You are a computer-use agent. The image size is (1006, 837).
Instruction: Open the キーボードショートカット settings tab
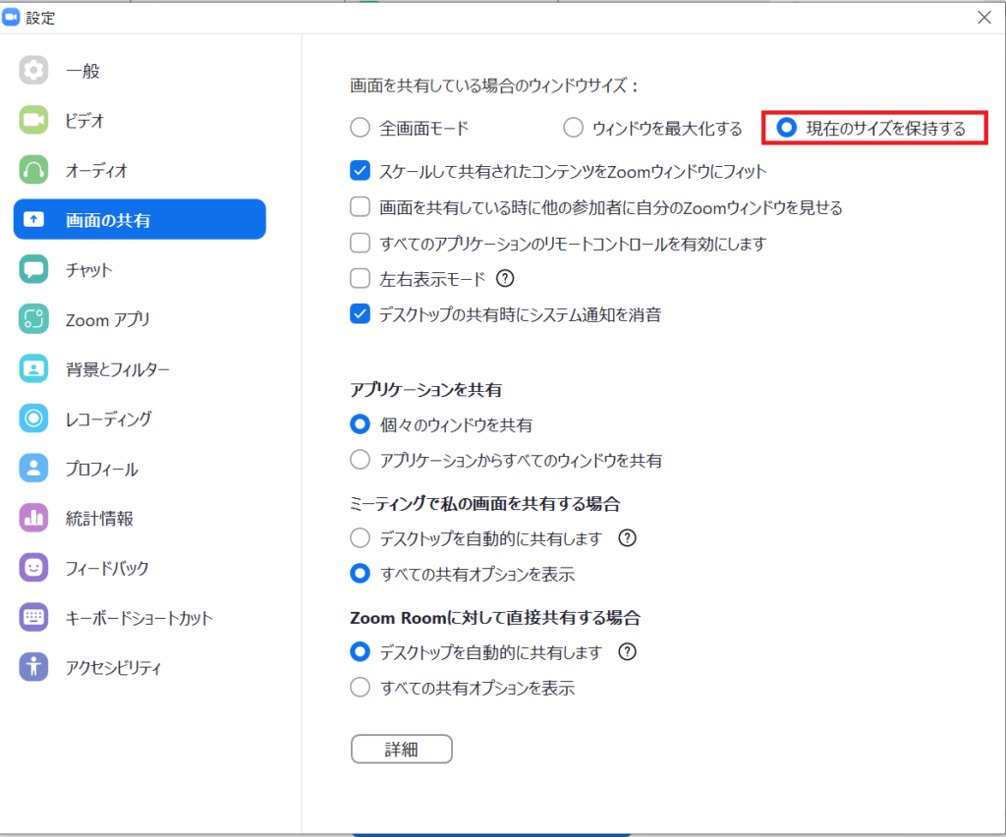click(139, 618)
